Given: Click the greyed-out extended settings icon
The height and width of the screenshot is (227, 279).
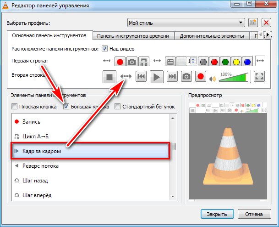Looking at the screenshot, I should point(181,62).
